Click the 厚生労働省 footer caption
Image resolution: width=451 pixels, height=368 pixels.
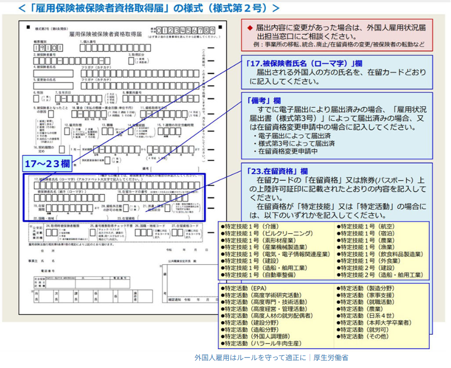coord(331,358)
